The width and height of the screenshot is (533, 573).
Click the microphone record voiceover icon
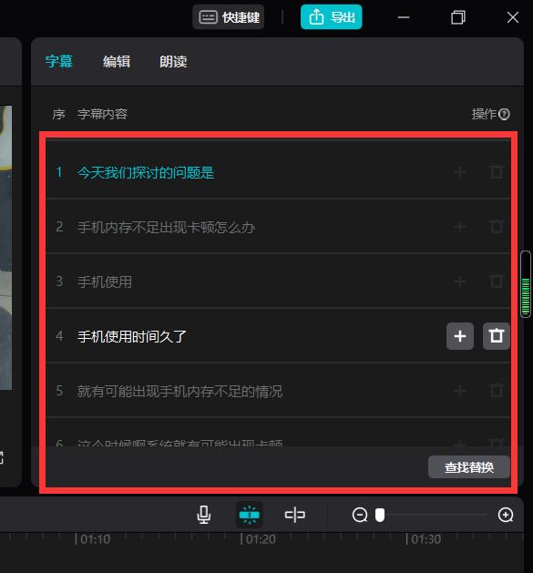[203, 515]
